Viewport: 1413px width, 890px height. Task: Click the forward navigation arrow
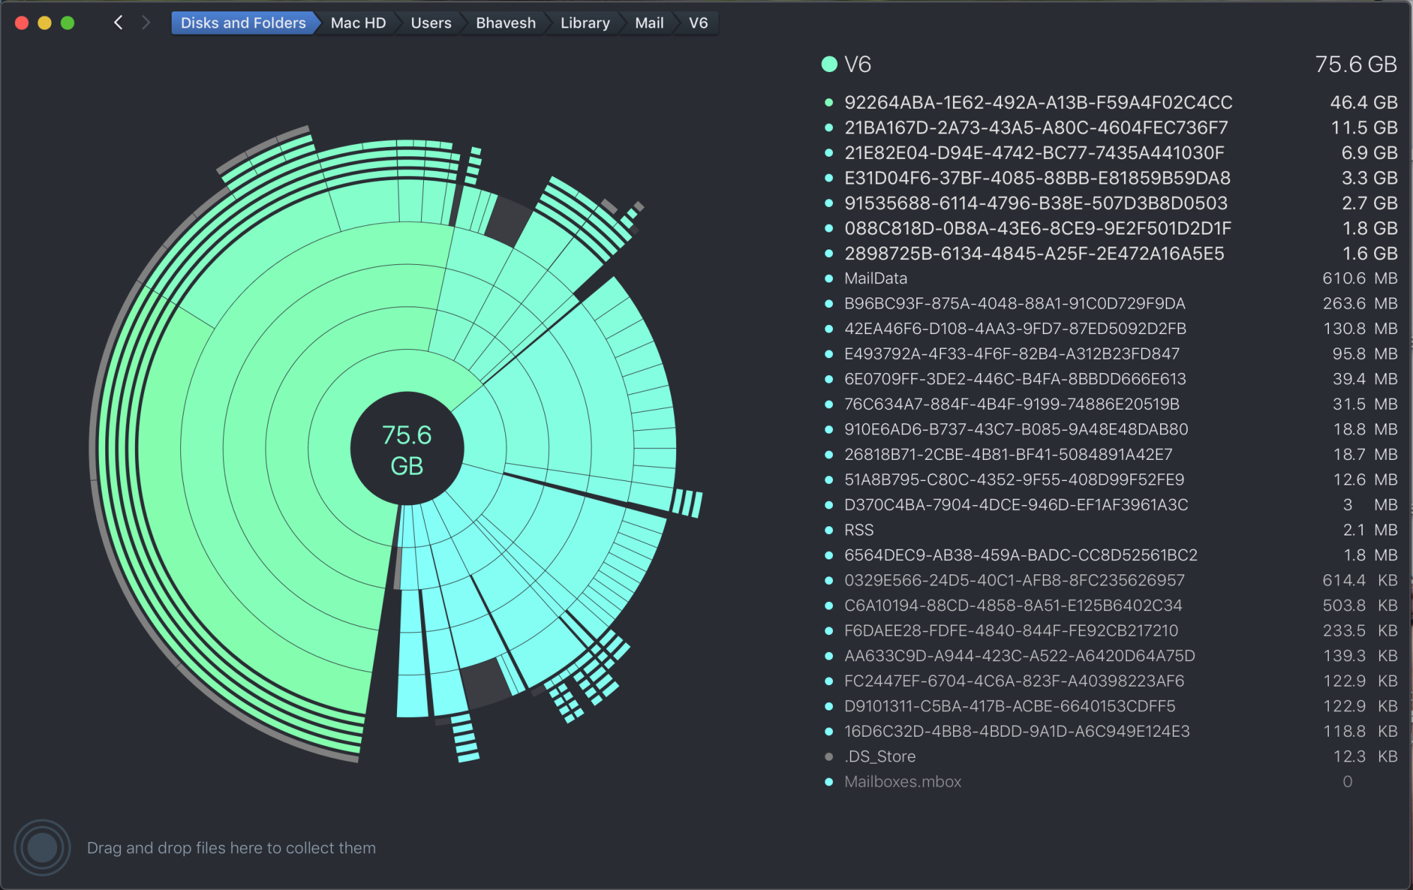point(146,23)
